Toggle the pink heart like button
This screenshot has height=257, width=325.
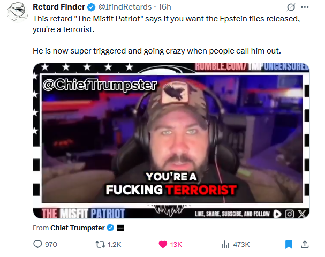(163, 244)
